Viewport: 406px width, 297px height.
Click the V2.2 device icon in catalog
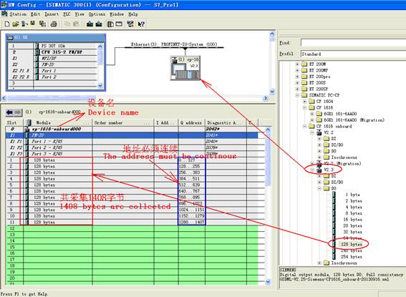point(319,132)
